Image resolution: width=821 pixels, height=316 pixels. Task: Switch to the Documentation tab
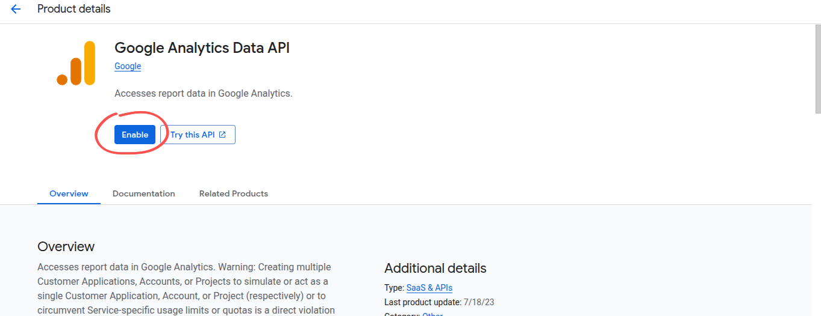tap(144, 193)
